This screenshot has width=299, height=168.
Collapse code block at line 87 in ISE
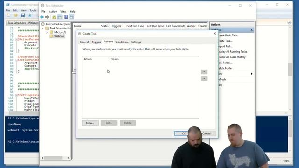click(x=16, y=60)
